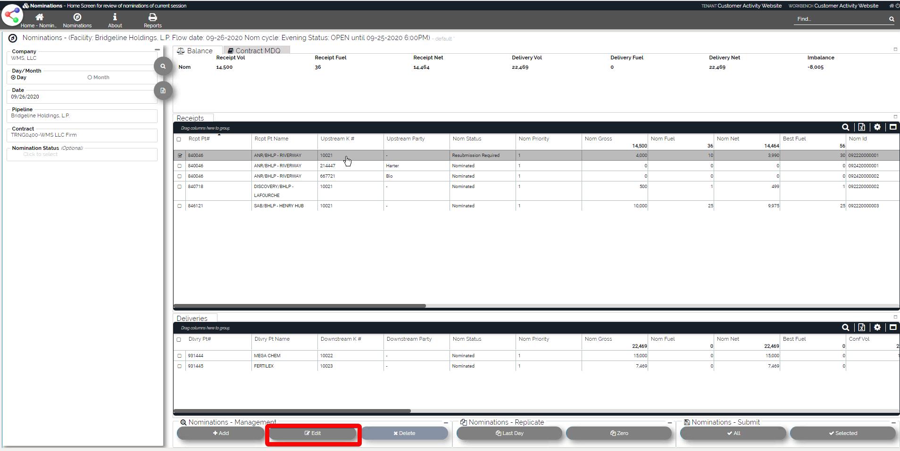This screenshot has width=900, height=451.
Task: Collapse the Nominations - Management panel
Action: pyautogui.click(x=446, y=423)
